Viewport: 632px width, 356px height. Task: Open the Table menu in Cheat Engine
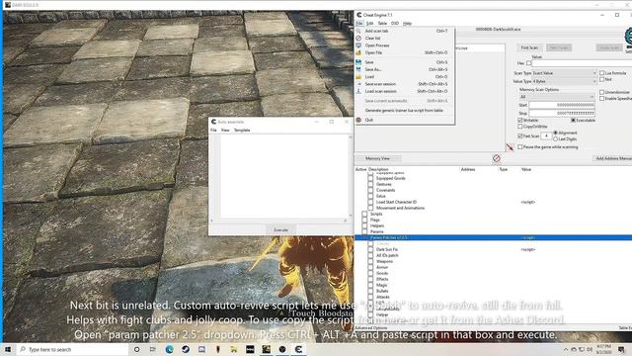(x=382, y=24)
